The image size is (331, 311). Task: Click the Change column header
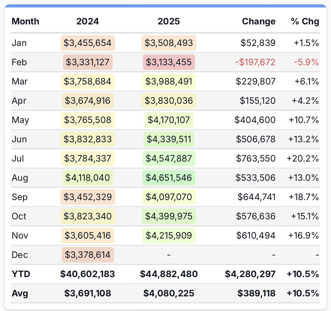tap(258, 21)
